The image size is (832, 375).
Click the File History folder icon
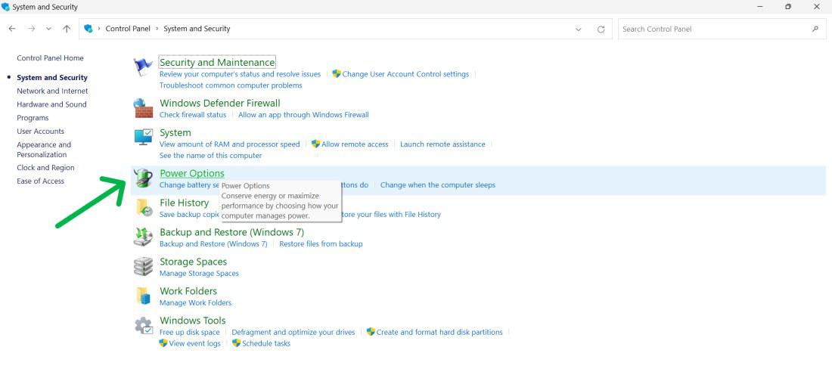point(143,207)
